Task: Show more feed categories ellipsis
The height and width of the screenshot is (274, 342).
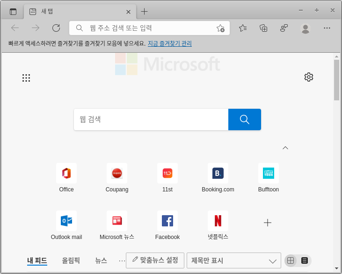Action: coord(122,261)
